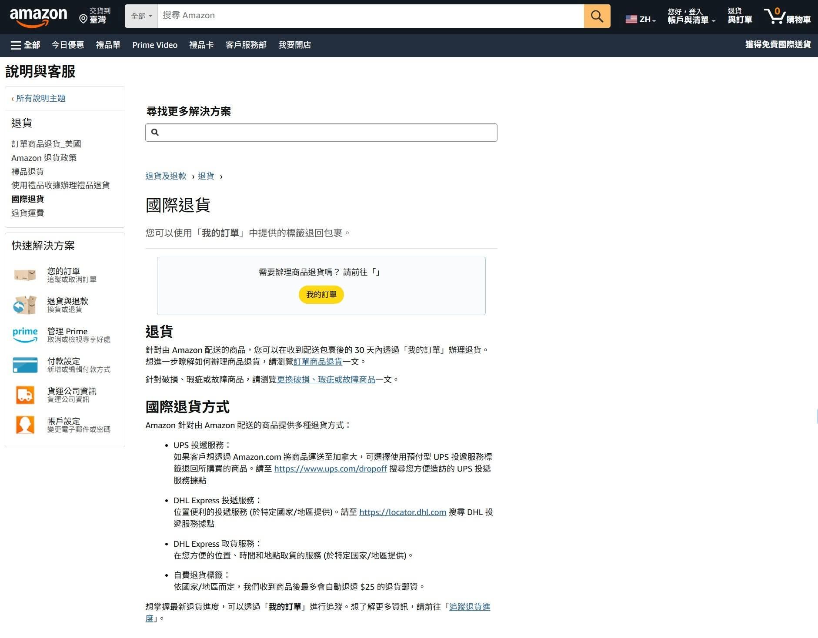Select 禮品退貨 in the sidebar

point(27,172)
